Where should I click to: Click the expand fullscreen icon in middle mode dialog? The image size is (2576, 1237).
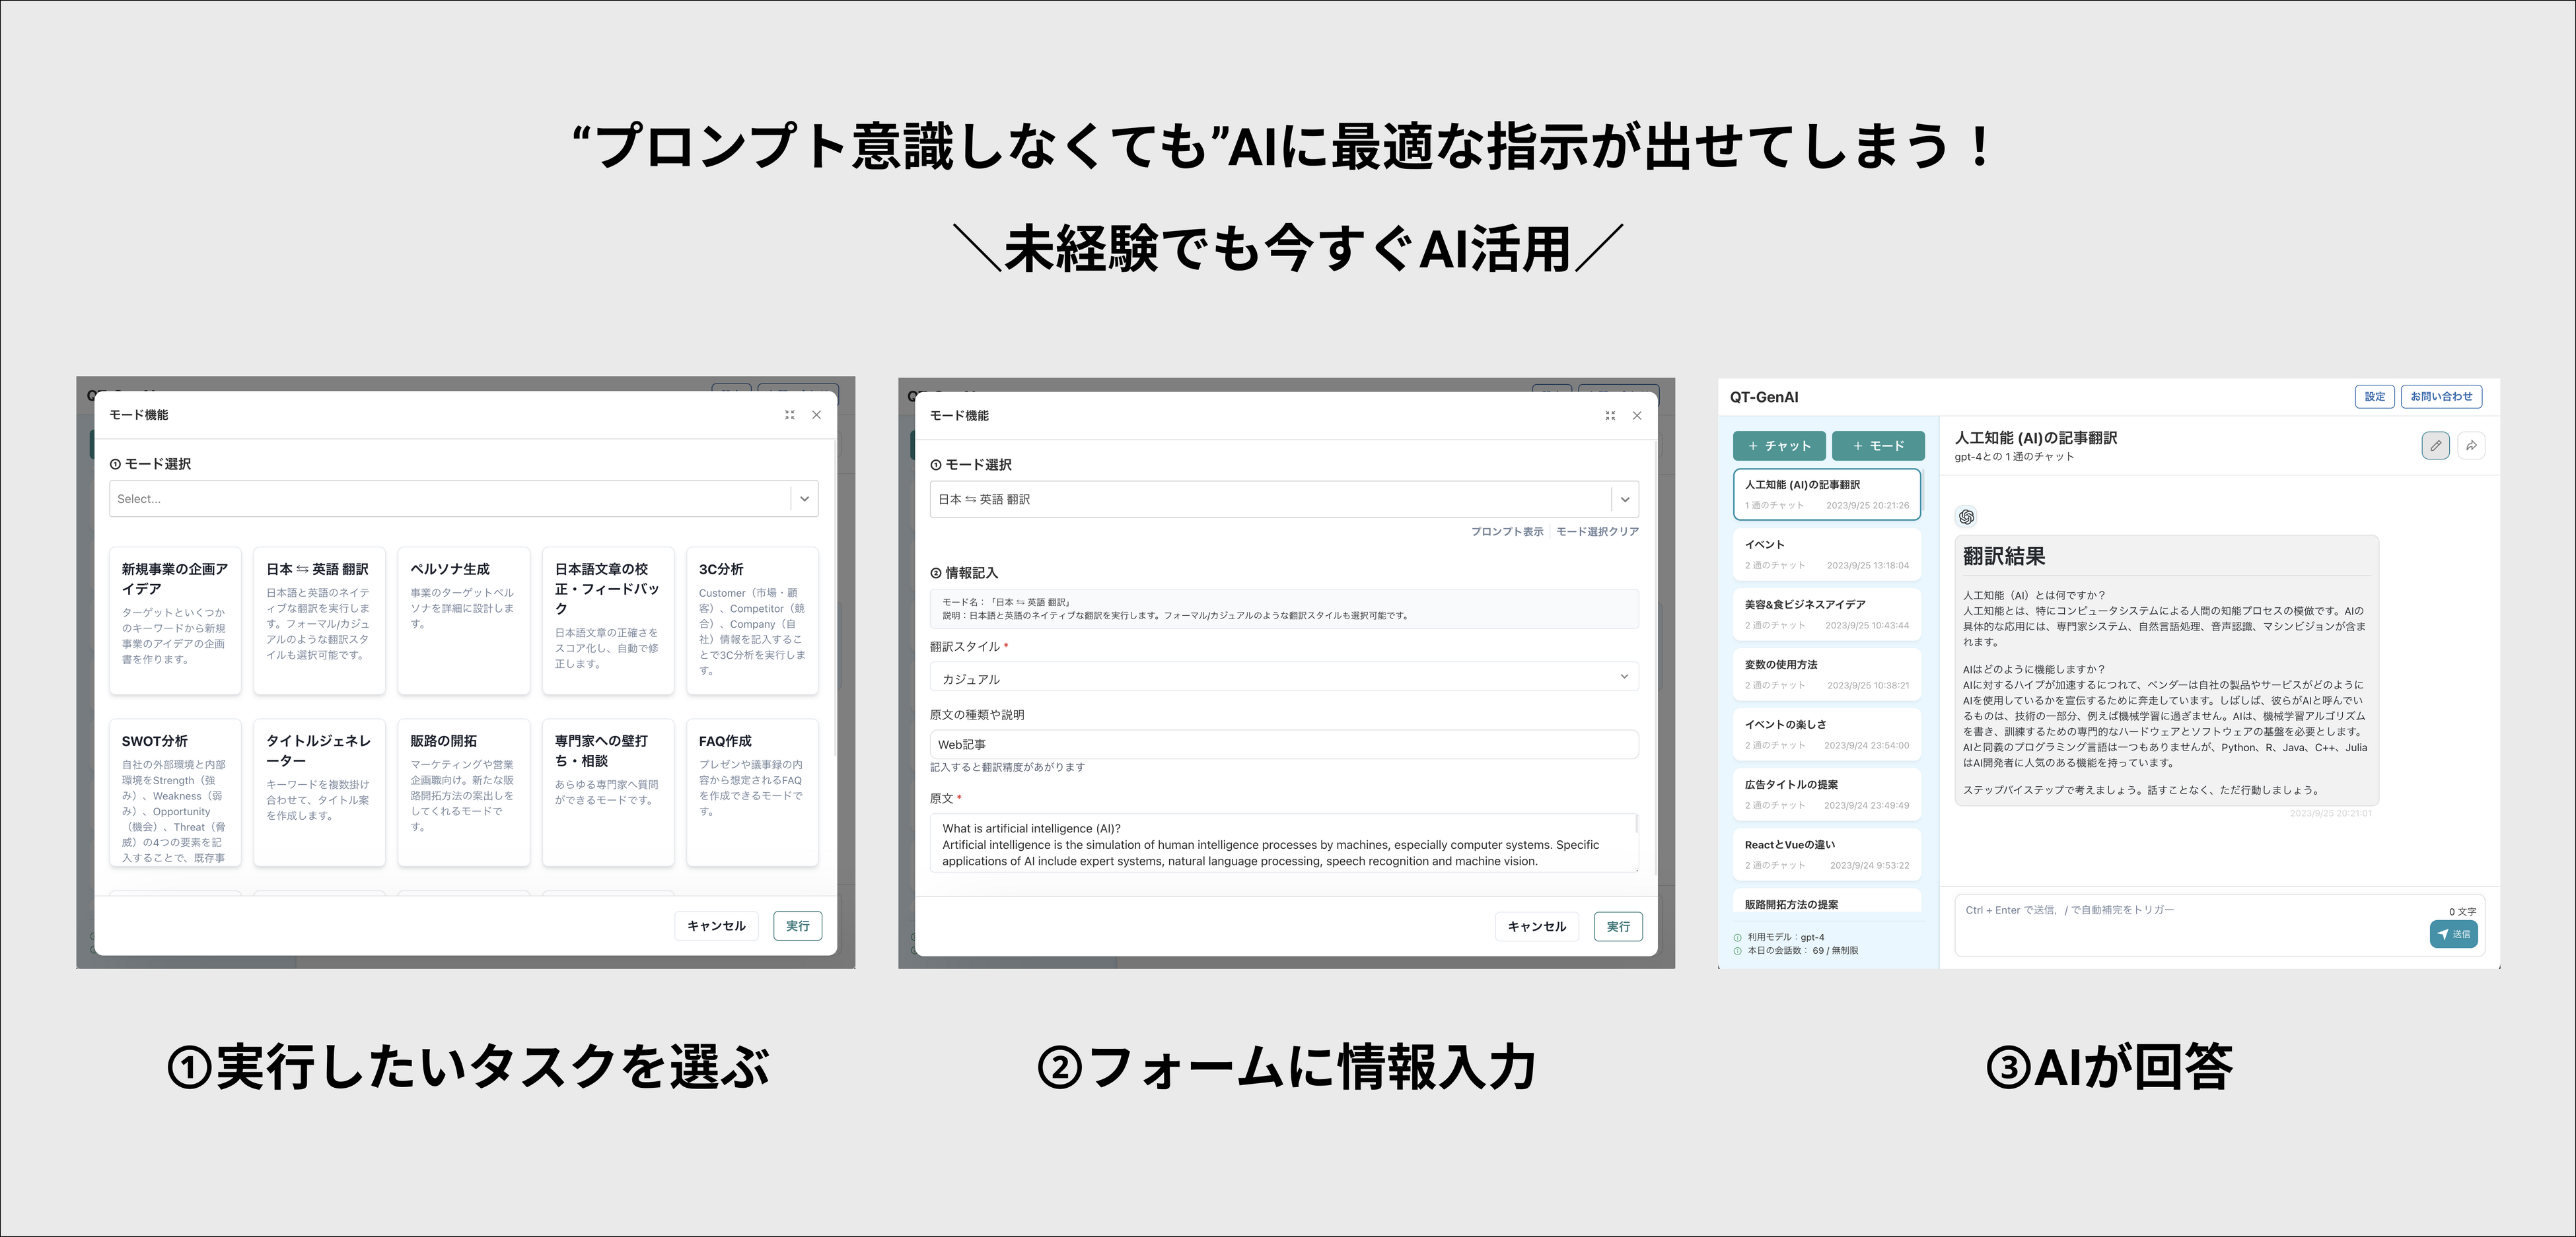click(1610, 416)
